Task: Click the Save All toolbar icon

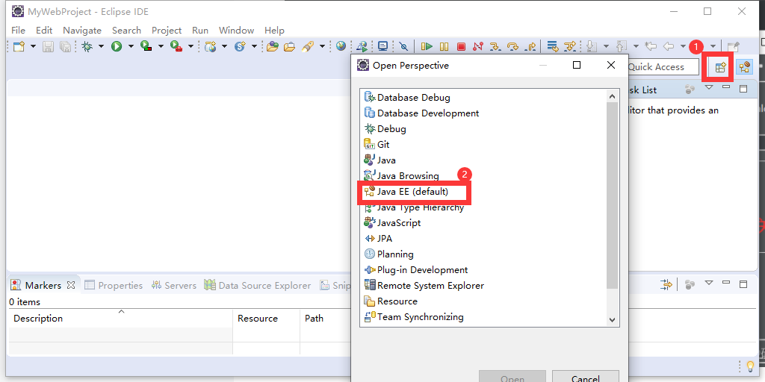Action: coord(65,46)
